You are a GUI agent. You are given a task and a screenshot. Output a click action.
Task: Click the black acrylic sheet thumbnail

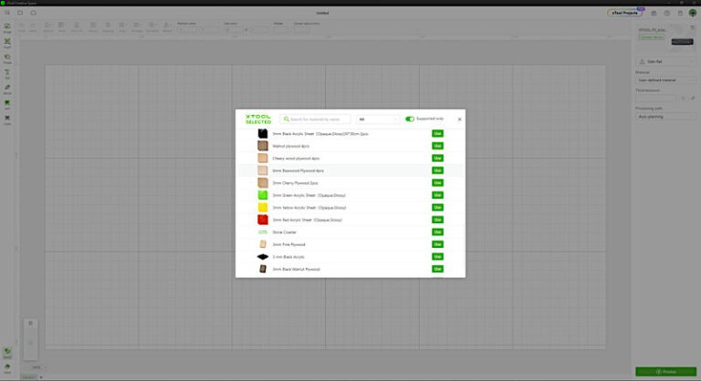pos(263,134)
